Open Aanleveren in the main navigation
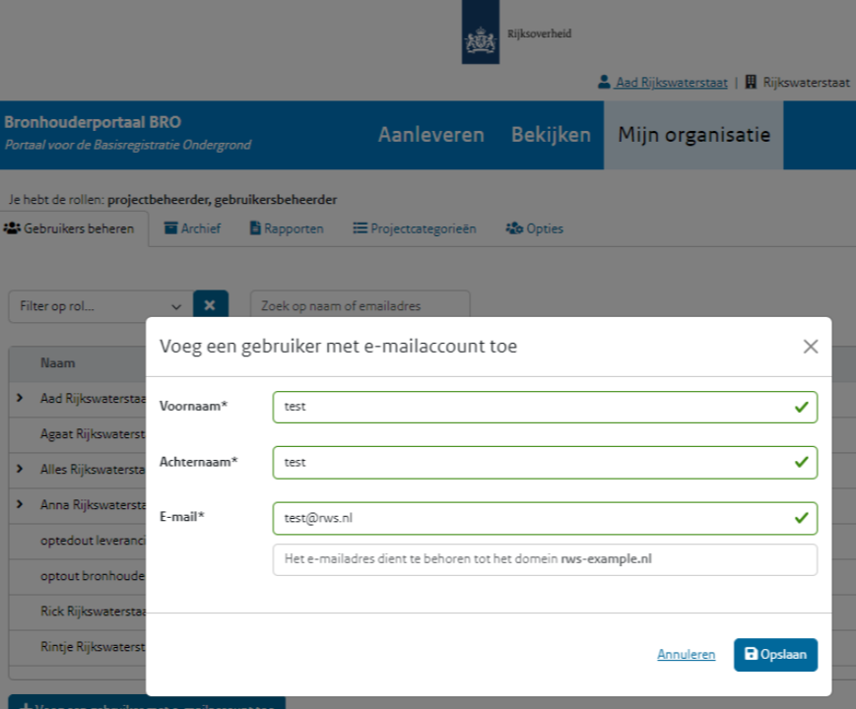The image size is (856, 709). [x=430, y=135]
